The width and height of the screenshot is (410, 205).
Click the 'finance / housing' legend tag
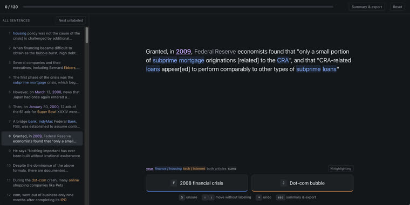coord(168,168)
